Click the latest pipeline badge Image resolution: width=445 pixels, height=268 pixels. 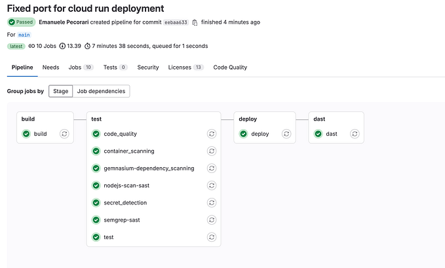tap(16, 47)
